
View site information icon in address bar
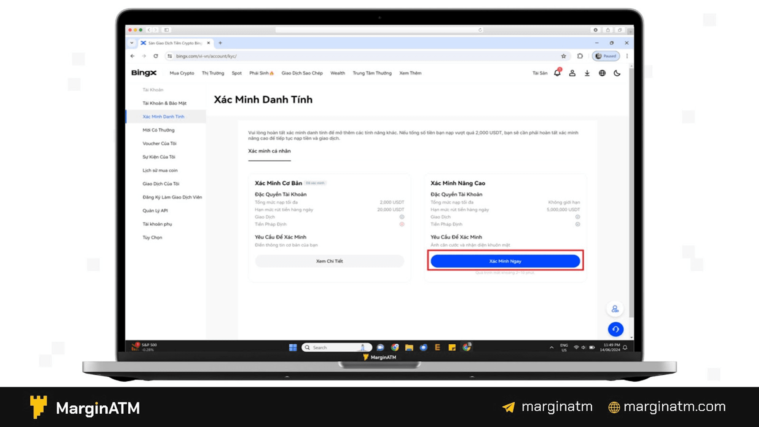click(170, 56)
